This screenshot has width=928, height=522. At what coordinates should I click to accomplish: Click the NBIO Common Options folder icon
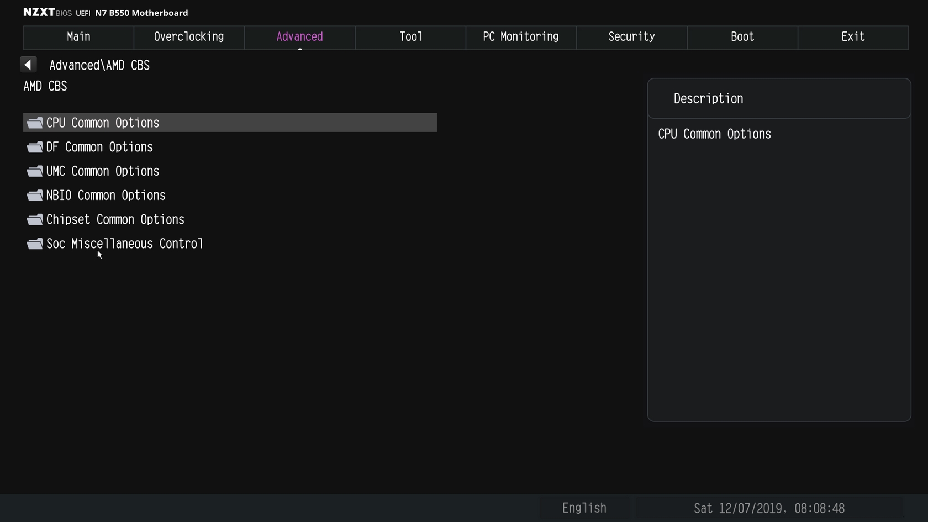[x=35, y=196]
